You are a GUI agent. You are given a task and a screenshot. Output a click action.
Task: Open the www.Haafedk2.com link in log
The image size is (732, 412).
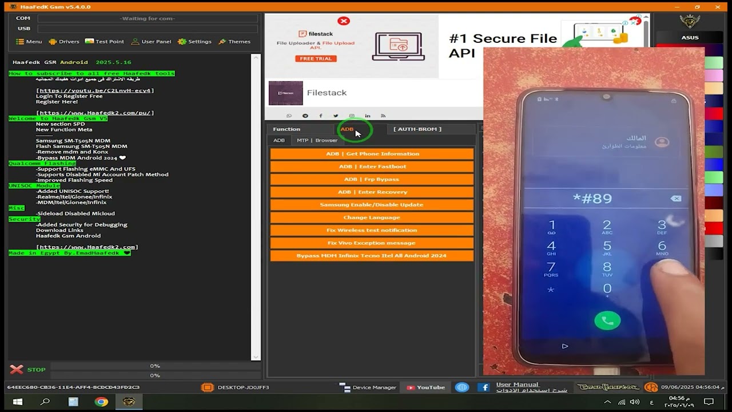pyautogui.click(x=87, y=247)
